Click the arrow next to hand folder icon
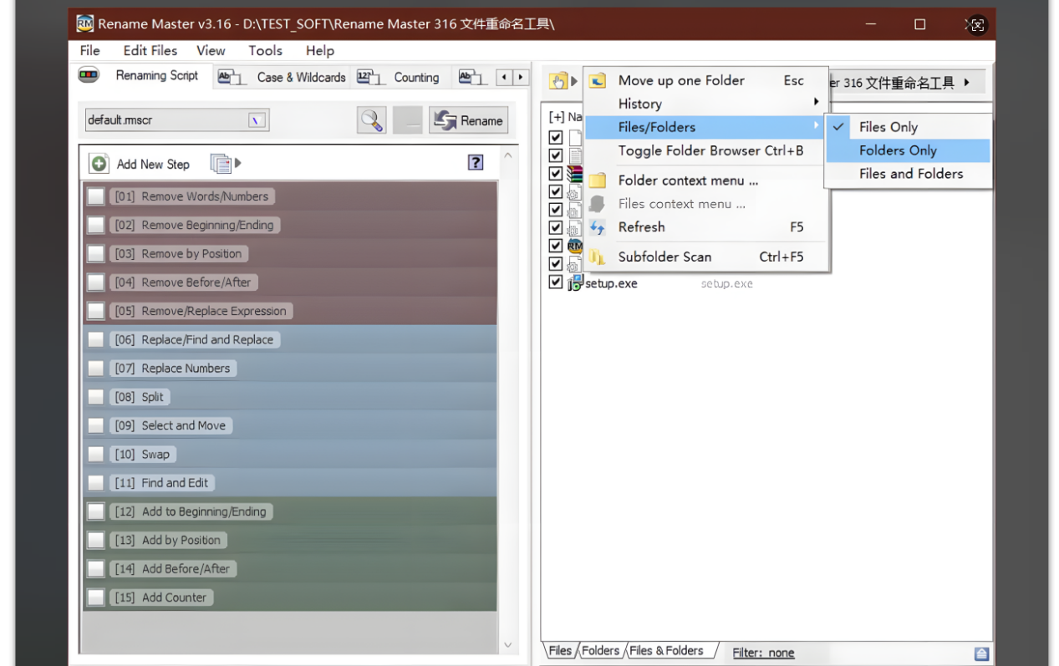This screenshot has height=666, width=1059. pyautogui.click(x=574, y=81)
